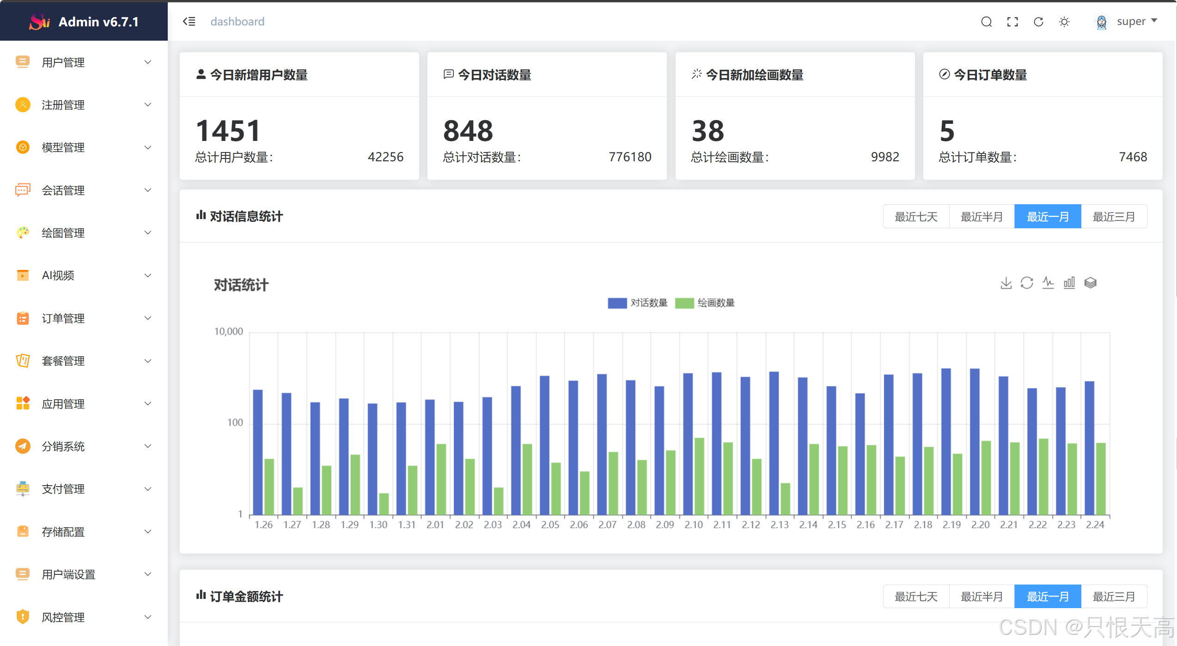The height and width of the screenshot is (646, 1177).
Task: Select 最近三月 in 对话信息统计
Action: 1113,217
